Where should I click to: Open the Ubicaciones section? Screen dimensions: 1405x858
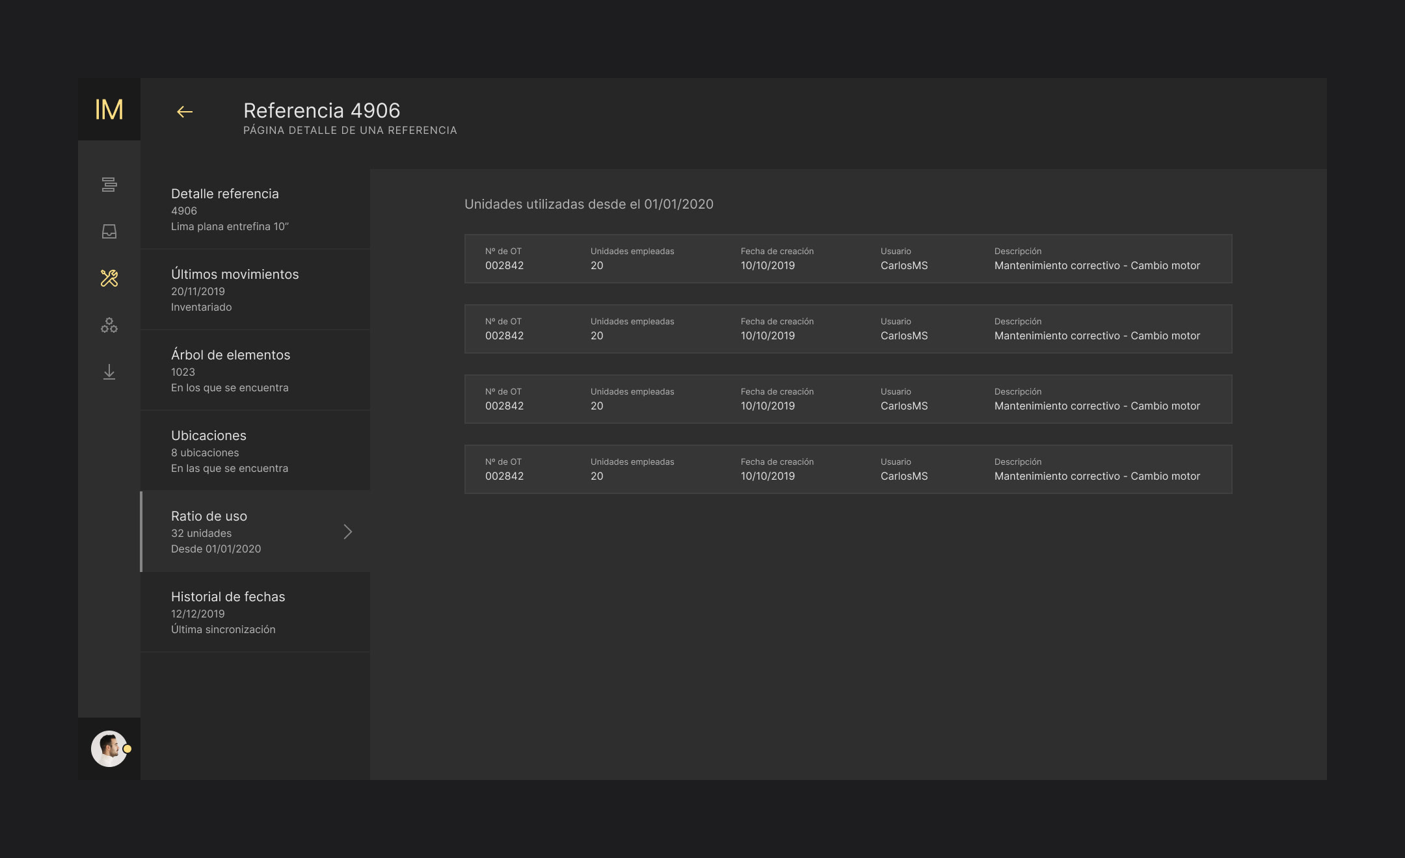click(x=255, y=451)
